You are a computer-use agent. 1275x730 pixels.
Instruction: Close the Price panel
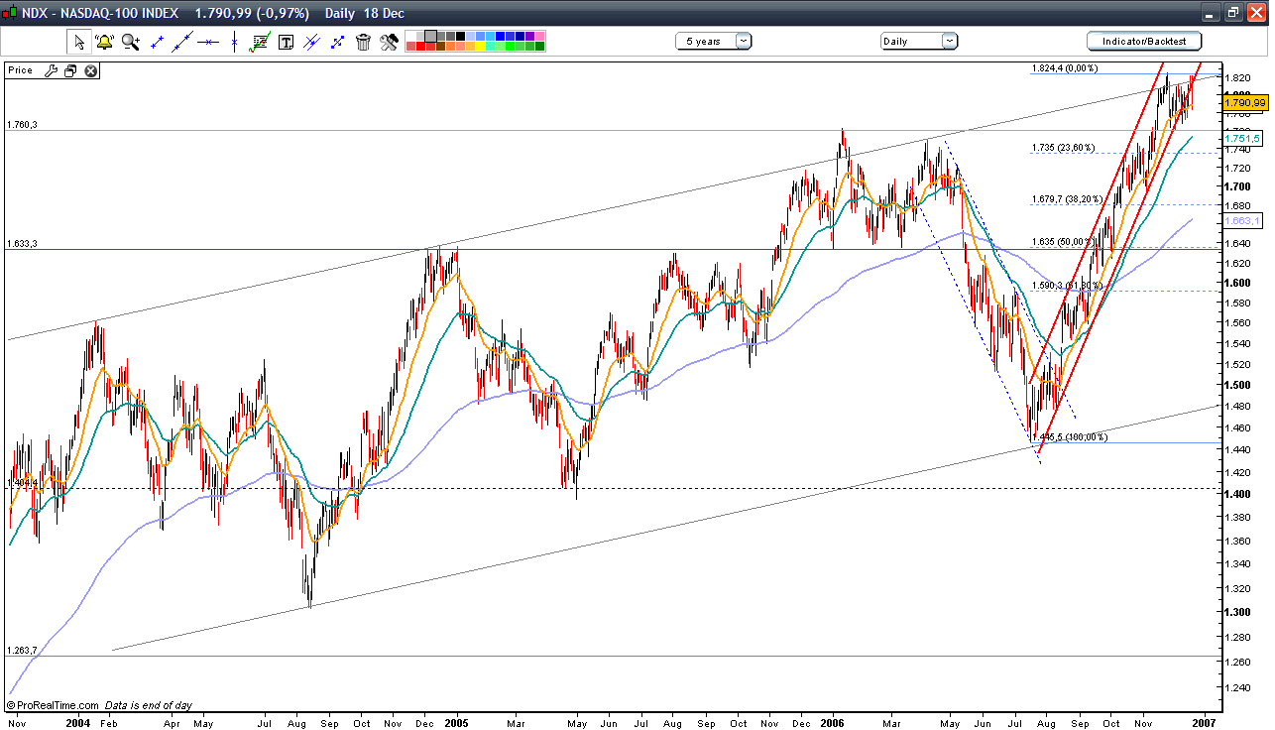[91, 70]
